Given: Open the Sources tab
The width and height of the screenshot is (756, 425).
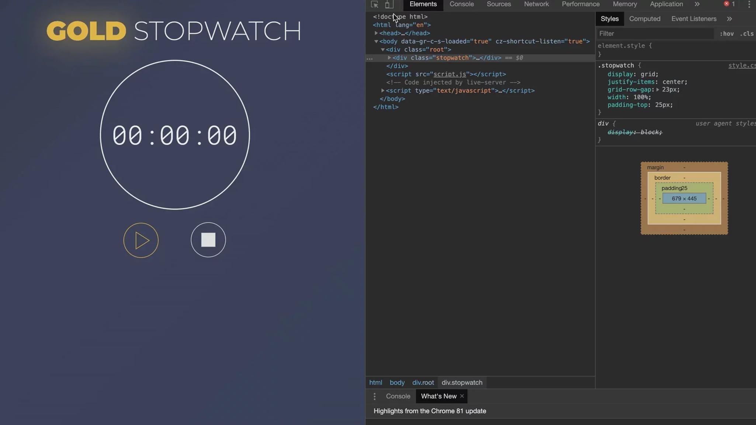Looking at the screenshot, I should (x=499, y=4).
